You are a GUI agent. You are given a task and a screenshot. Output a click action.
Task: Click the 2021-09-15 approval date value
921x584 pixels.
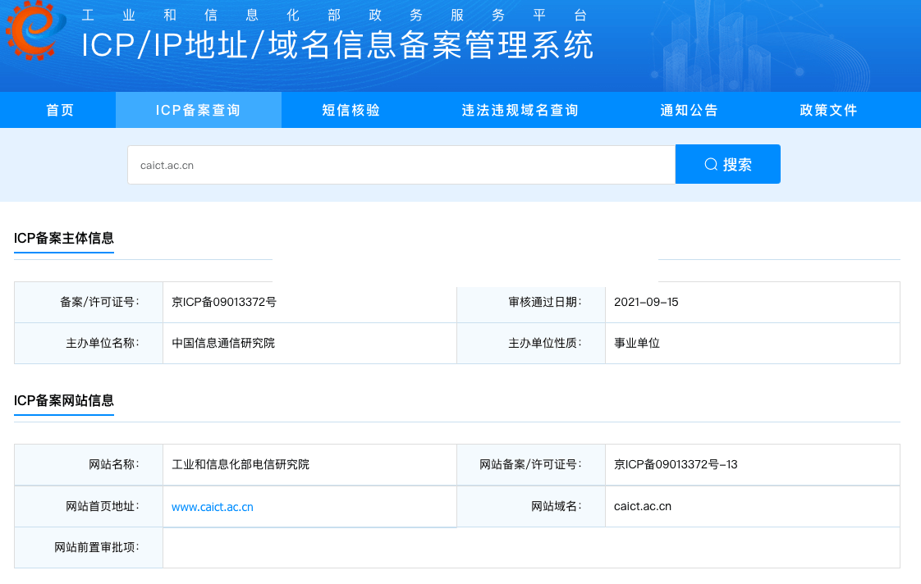(x=646, y=302)
